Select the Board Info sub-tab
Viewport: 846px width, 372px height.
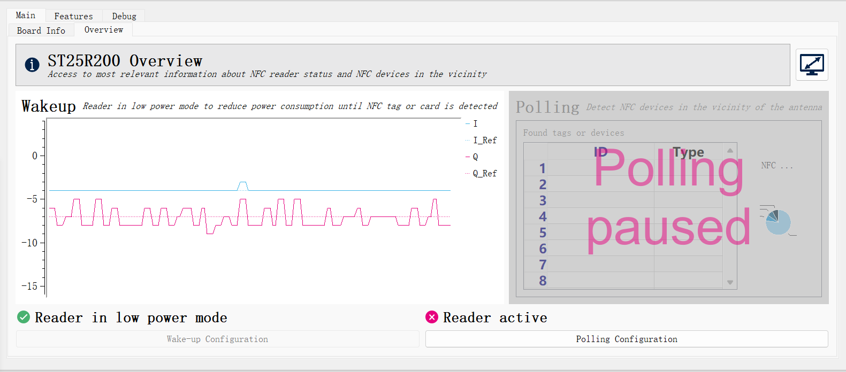41,30
